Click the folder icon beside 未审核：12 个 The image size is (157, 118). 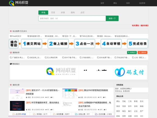point(34,114)
